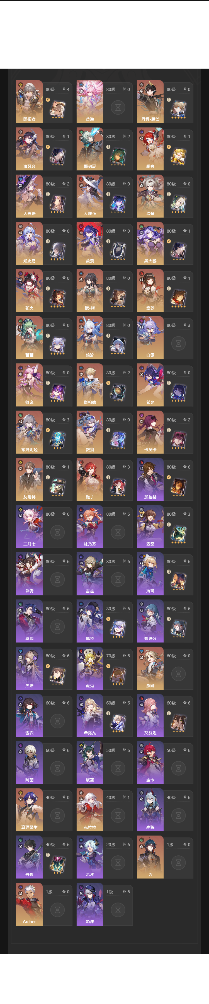This screenshot has height=1004, width=209.
Task: Click the empty light cone slot beside 昔漣
Action: pyautogui.click(x=118, y=107)
